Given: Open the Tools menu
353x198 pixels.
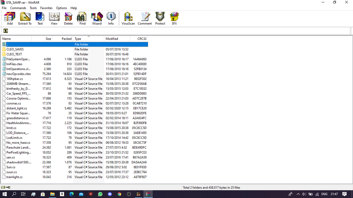Looking at the screenshot, I should [33, 8].
